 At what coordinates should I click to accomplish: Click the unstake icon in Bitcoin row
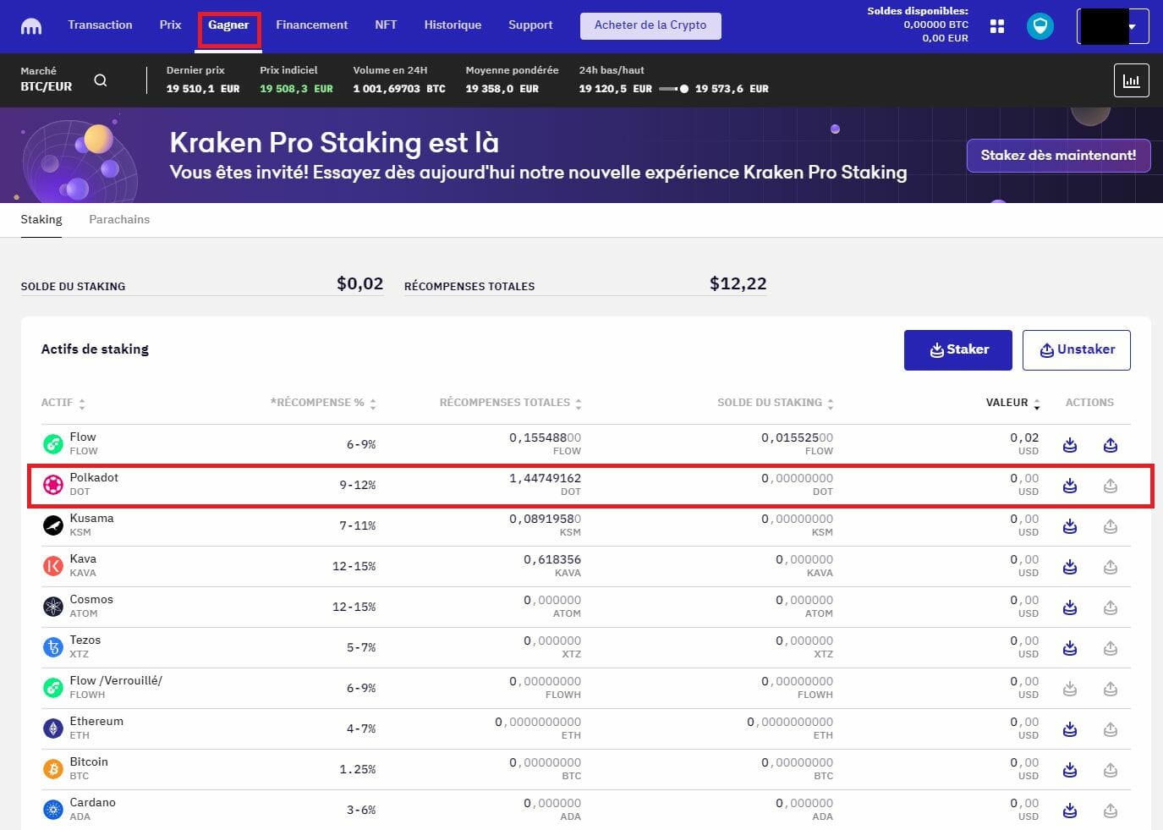(x=1111, y=770)
